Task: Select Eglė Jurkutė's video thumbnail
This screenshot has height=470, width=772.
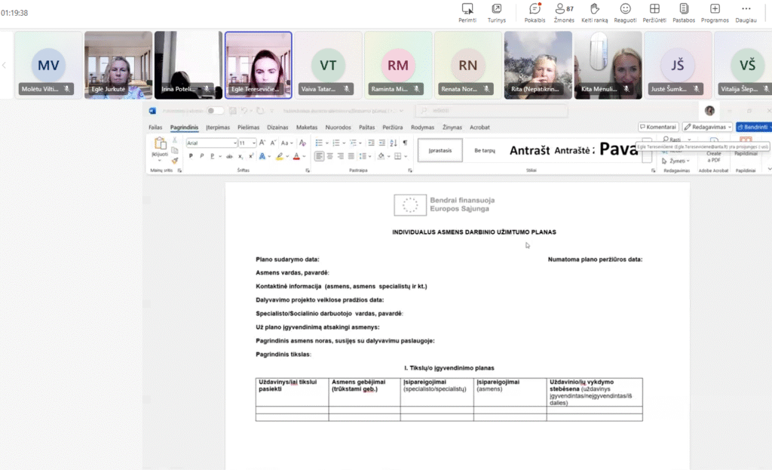Action: [x=118, y=65]
